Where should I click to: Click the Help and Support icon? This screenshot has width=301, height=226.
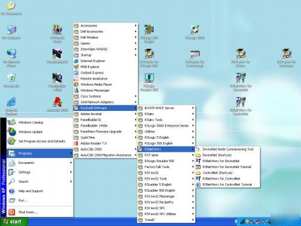coord(11,191)
